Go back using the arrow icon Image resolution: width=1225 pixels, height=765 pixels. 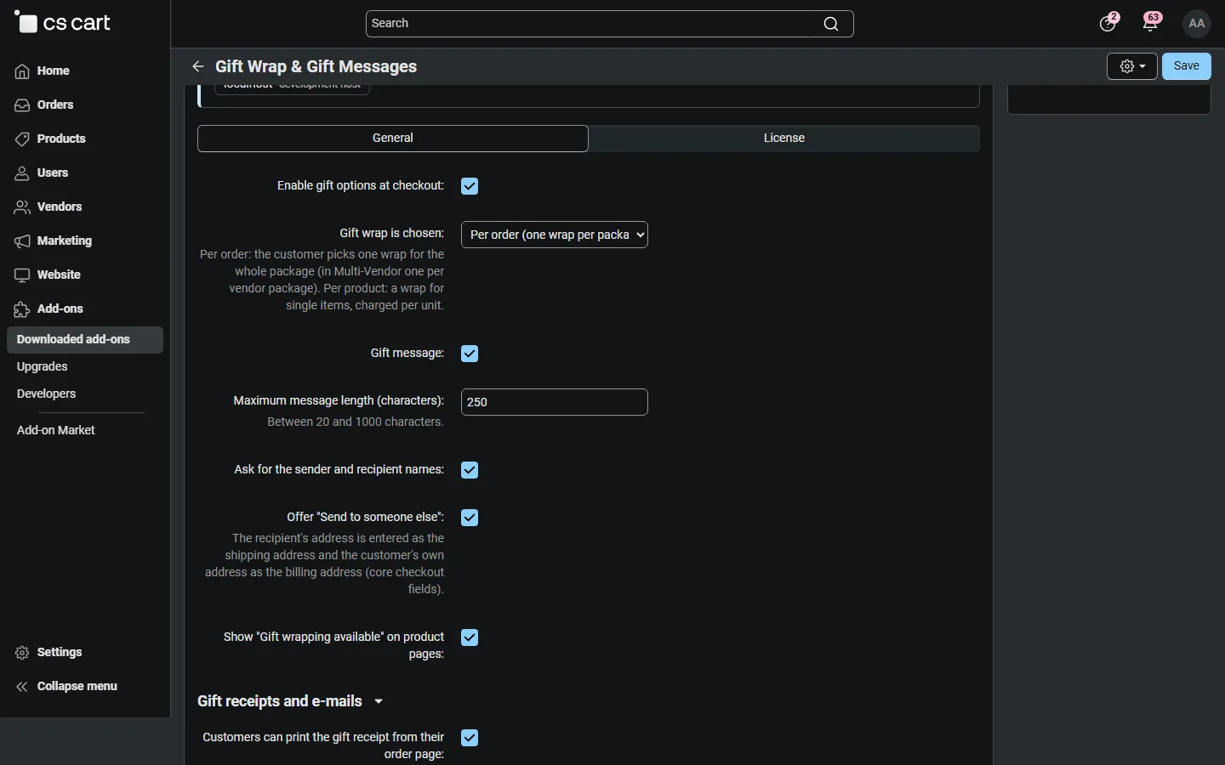point(198,66)
